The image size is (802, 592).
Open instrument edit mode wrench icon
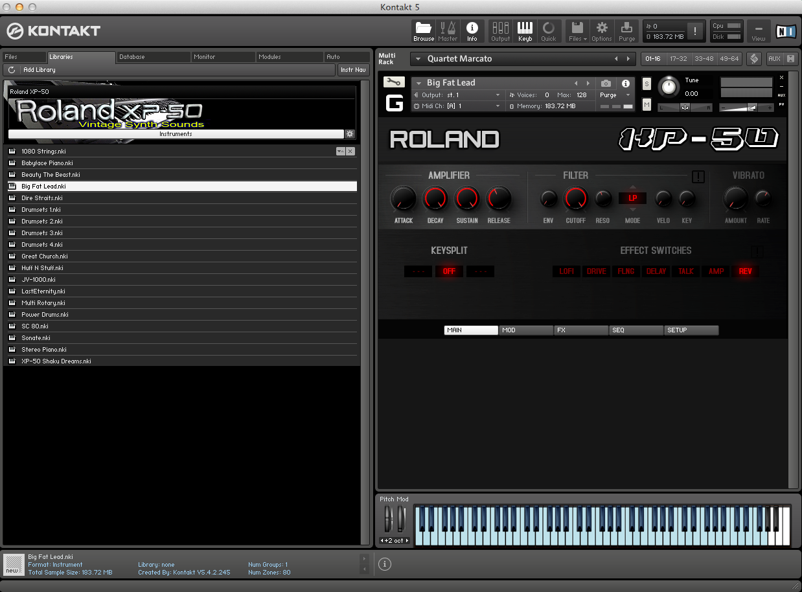[x=394, y=82]
